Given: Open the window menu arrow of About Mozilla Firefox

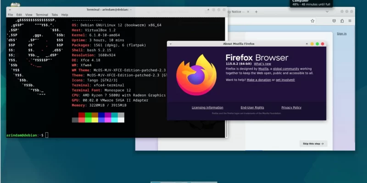Looking at the screenshot, I should pos(171,44).
